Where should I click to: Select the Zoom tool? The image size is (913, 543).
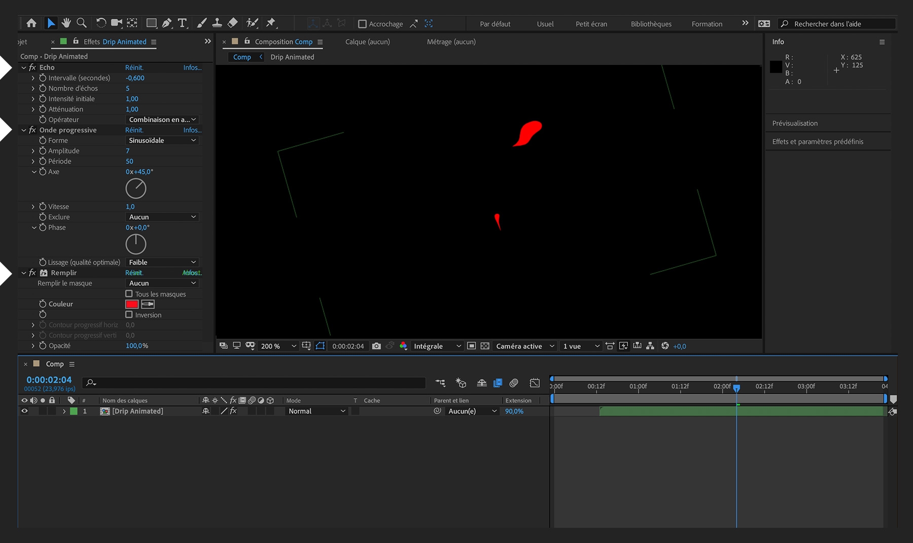pyautogui.click(x=82, y=23)
